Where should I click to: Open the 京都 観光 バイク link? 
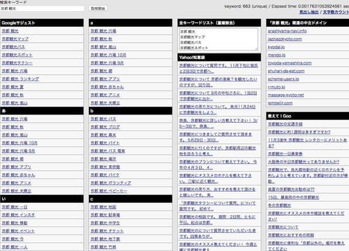point(105,175)
